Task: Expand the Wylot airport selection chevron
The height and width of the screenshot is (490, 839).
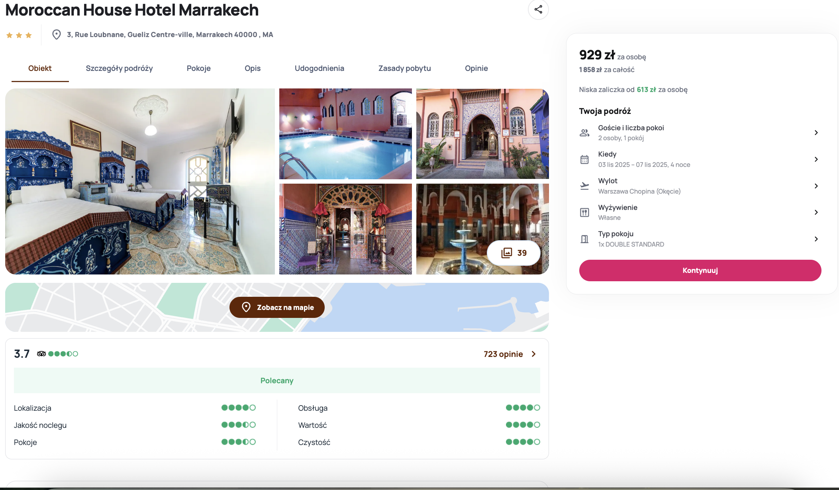Action: [816, 186]
